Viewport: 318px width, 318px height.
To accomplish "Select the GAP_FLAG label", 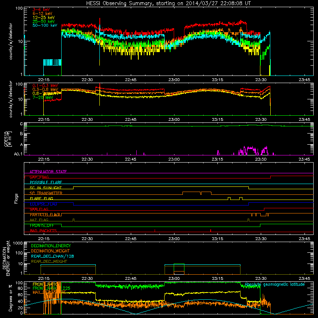I will 39,177.
